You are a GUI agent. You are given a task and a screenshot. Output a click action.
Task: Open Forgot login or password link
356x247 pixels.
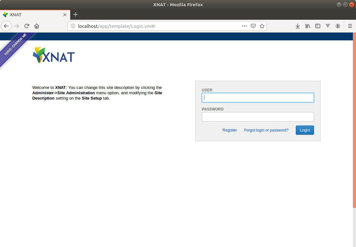click(266, 130)
